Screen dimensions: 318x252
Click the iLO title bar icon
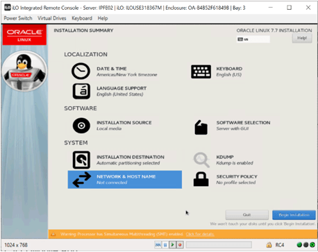(x=8, y=8)
